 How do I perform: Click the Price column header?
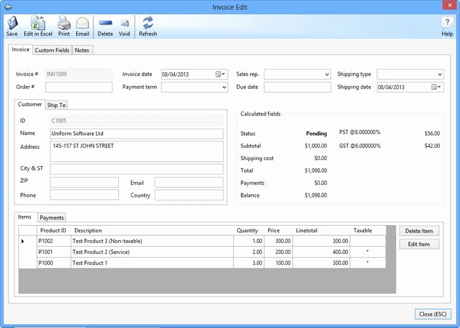(x=279, y=230)
